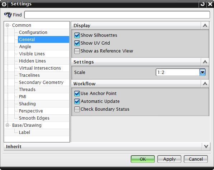The height and width of the screenshot is (170, 214).
Task: Select Label under Base/Drawing
Action: (x=24, y=132)
